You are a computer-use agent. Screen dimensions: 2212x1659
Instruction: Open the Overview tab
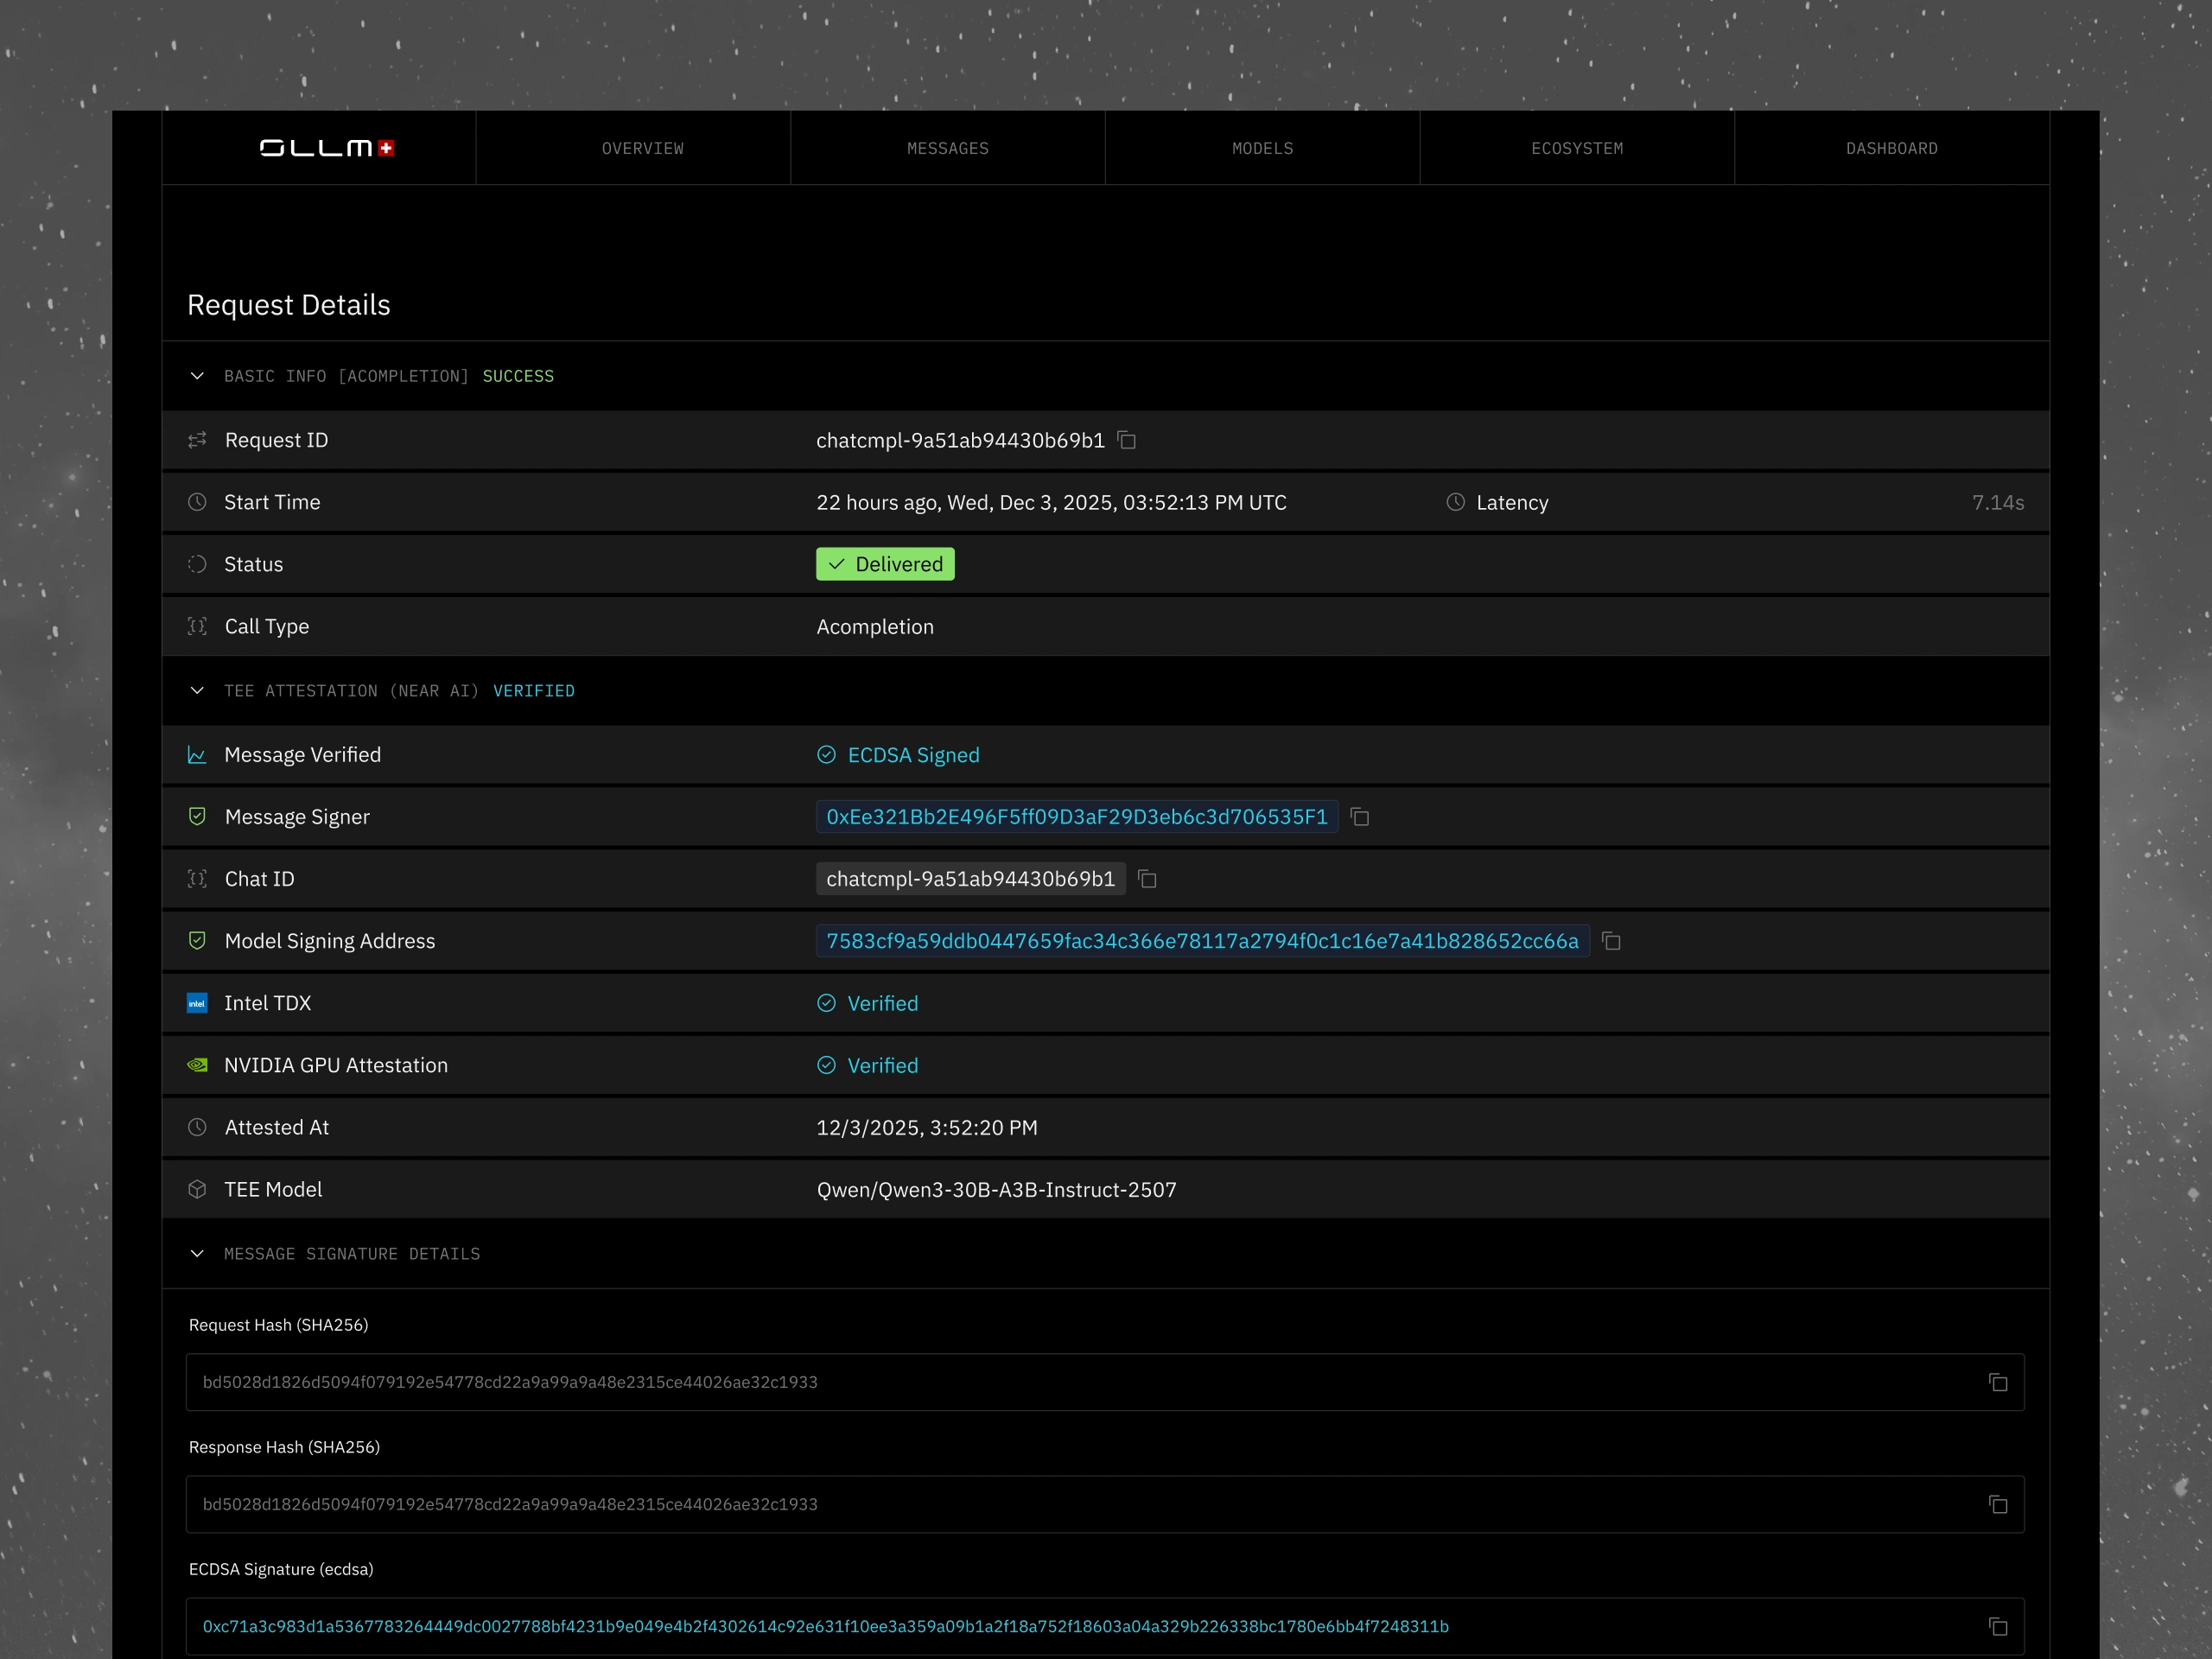coord(642,148)
